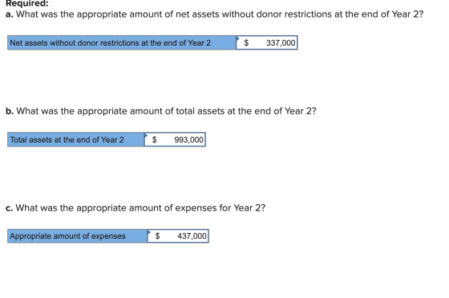The width and height of the screenshot is (449, 298).
Task: Click the bold 'a.' question marker
Action: (10, 14)
